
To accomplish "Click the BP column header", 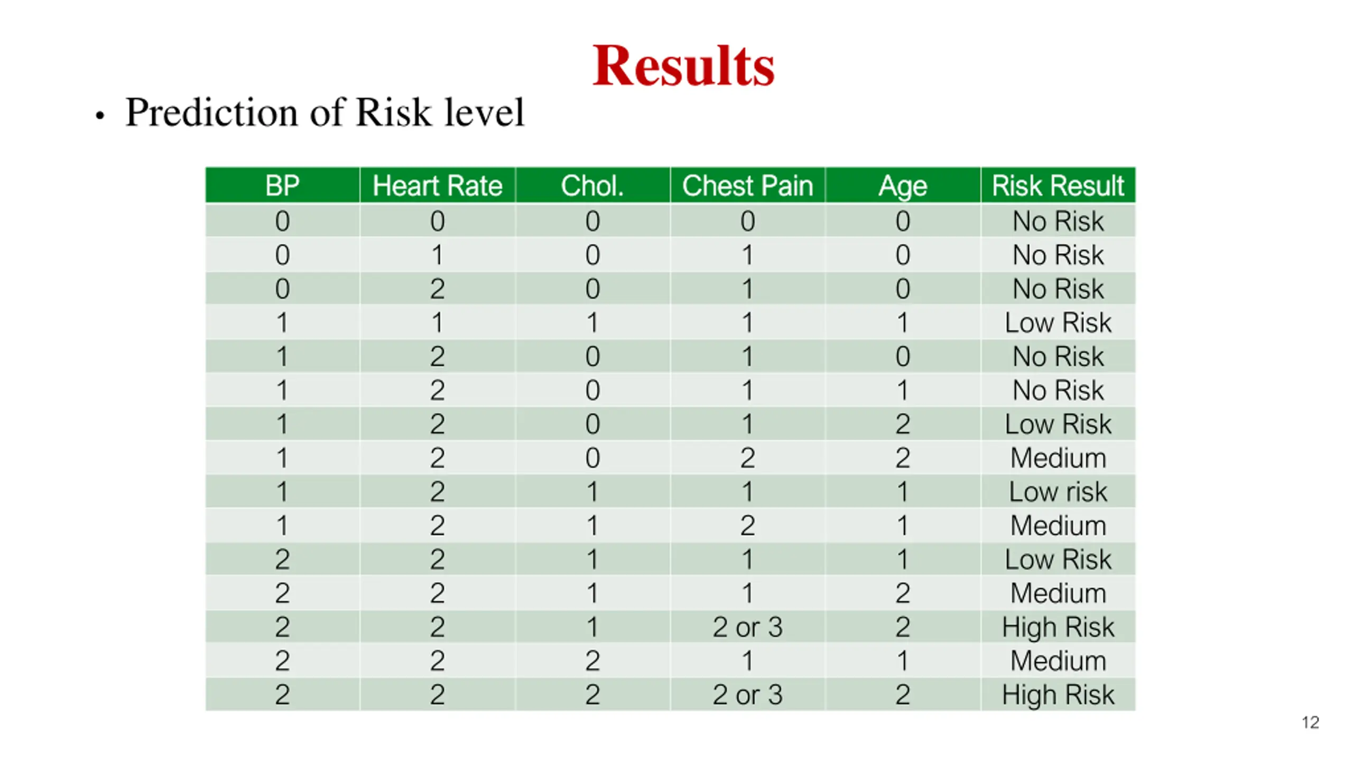I will pos(282,185).
